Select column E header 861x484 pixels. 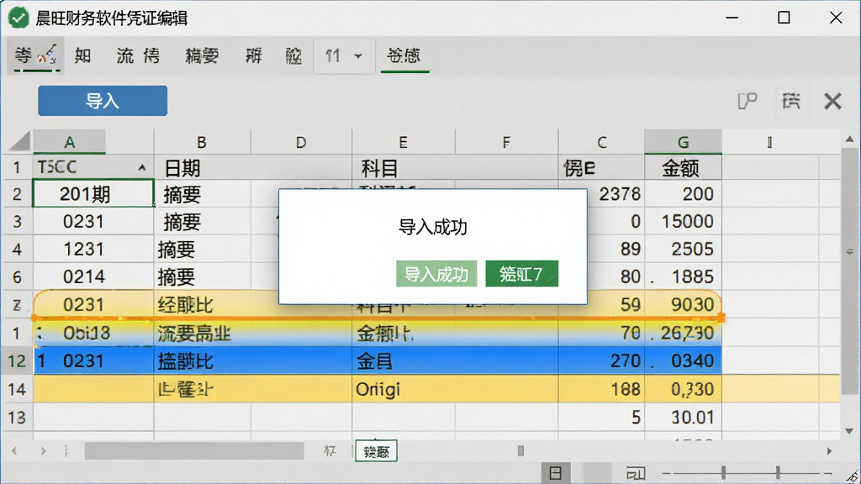tap(403, 142)
